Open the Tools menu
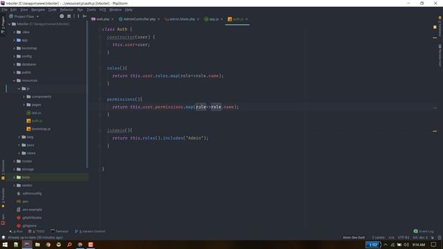 (91, 10)
